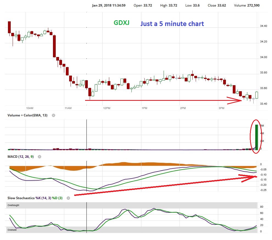Remove the Slow Stochastics indicator panel
The height and width of the screenshot is (240, 272).
(x=68, y=198)
